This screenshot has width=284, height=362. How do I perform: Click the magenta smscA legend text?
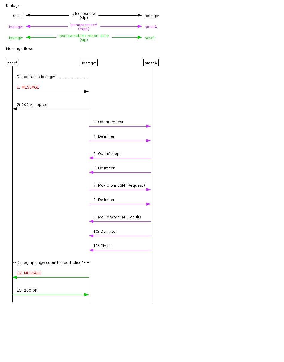151,27
